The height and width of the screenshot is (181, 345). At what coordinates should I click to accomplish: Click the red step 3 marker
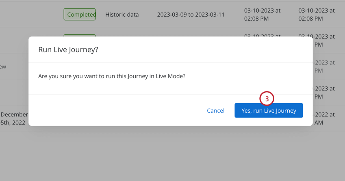pyautogui.click(x=267, y=99)
